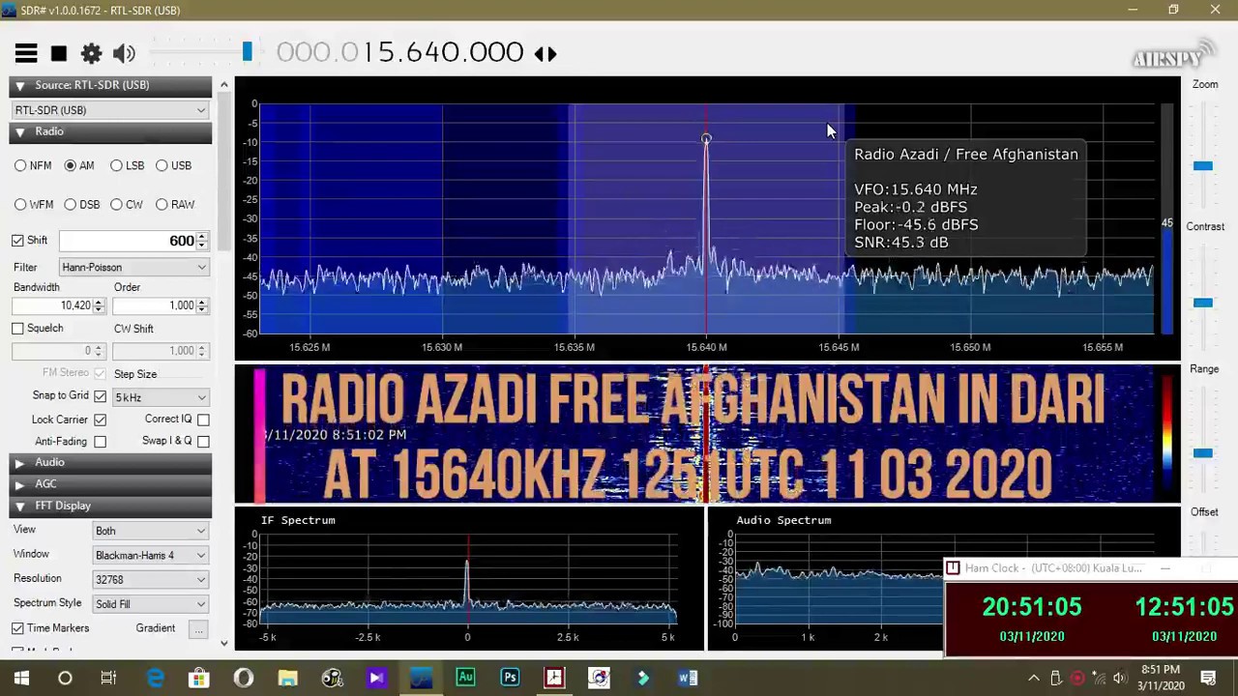Toggle the Time Markers checkbox
This screenshot has height=696, width=1238.
click(17, 628)
